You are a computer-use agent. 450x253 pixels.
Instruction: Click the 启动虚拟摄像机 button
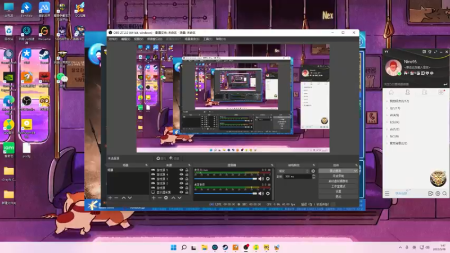point(338,181)
